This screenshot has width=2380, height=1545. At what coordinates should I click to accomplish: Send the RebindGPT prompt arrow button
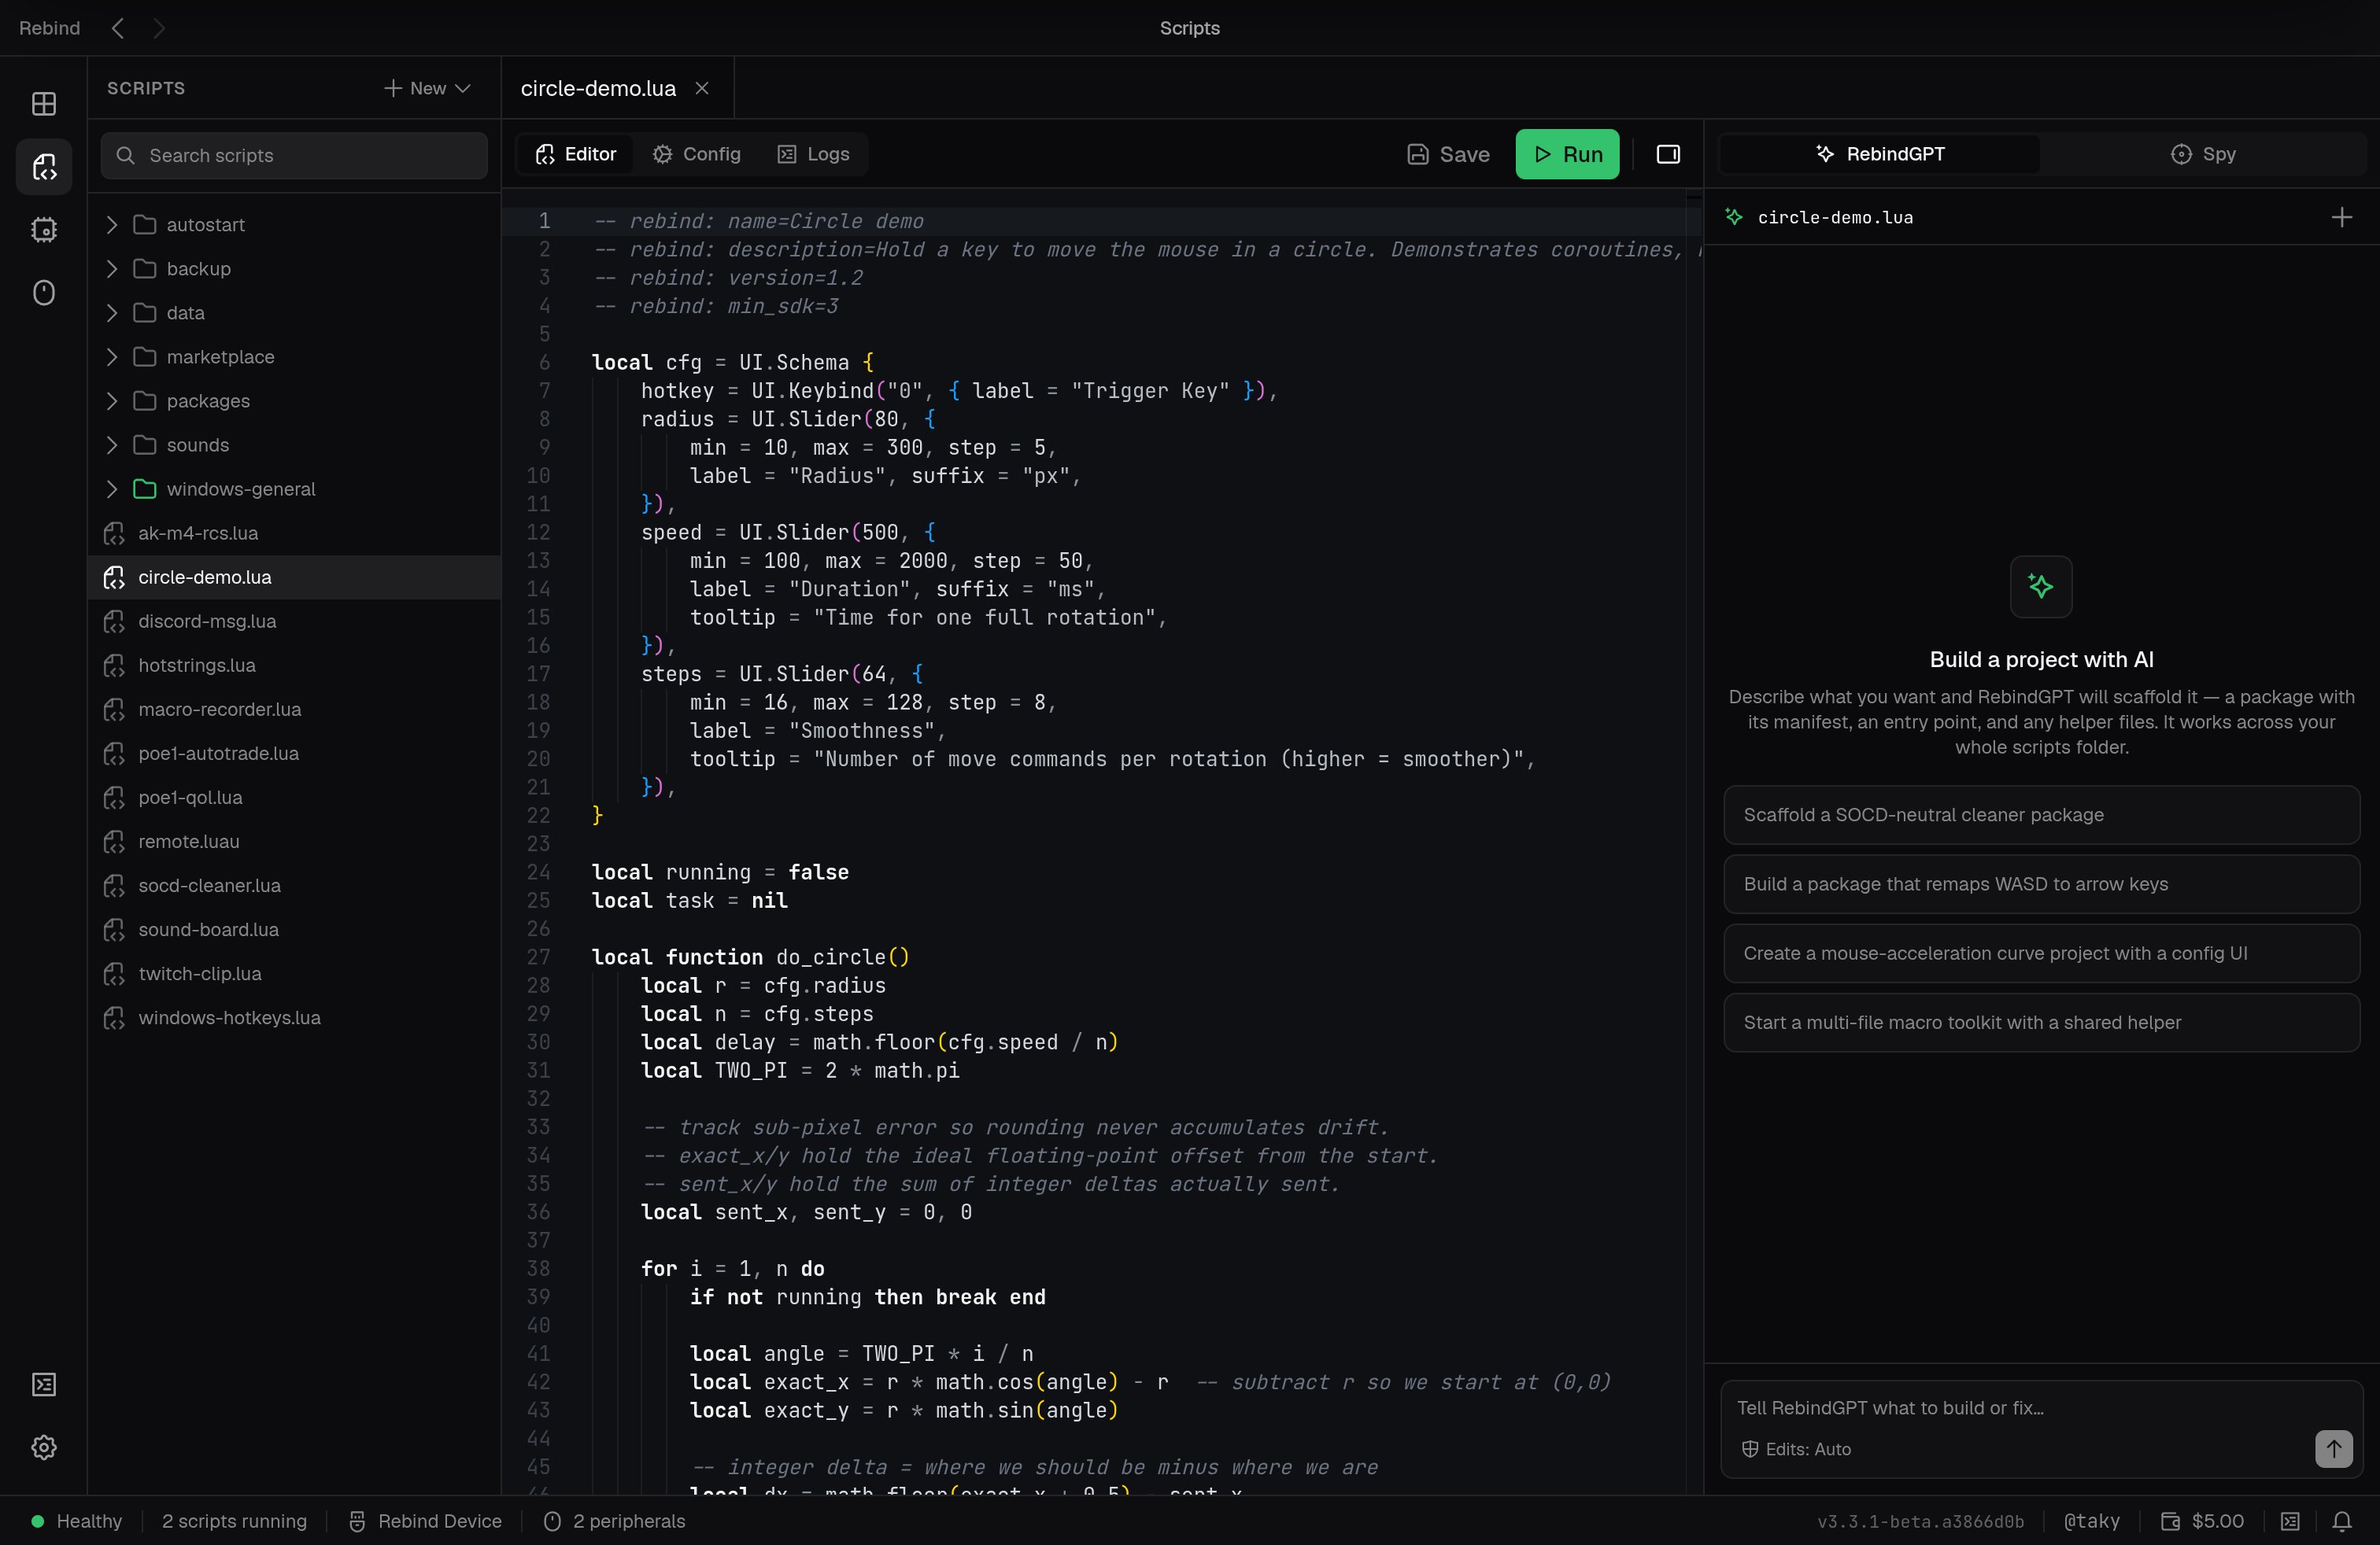2333,1448
